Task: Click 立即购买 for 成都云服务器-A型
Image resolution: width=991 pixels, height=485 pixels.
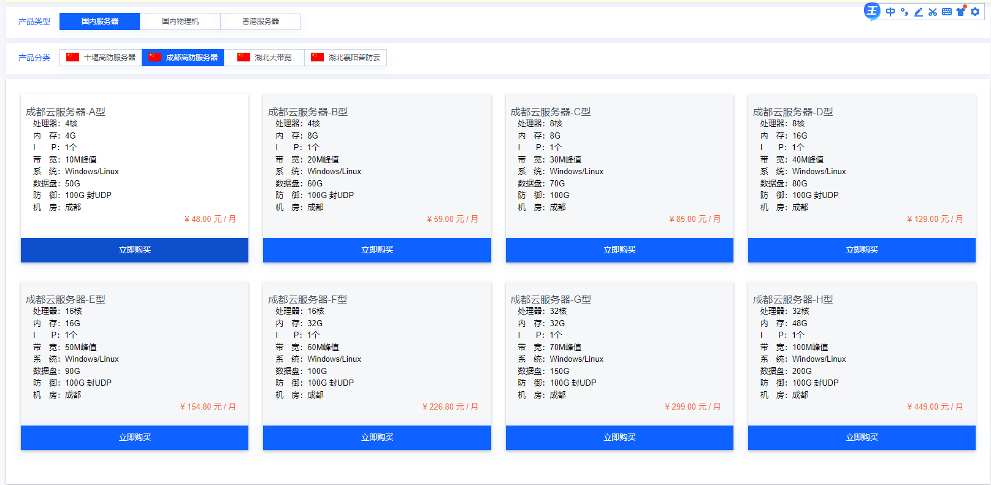Action: click(134, 250)
